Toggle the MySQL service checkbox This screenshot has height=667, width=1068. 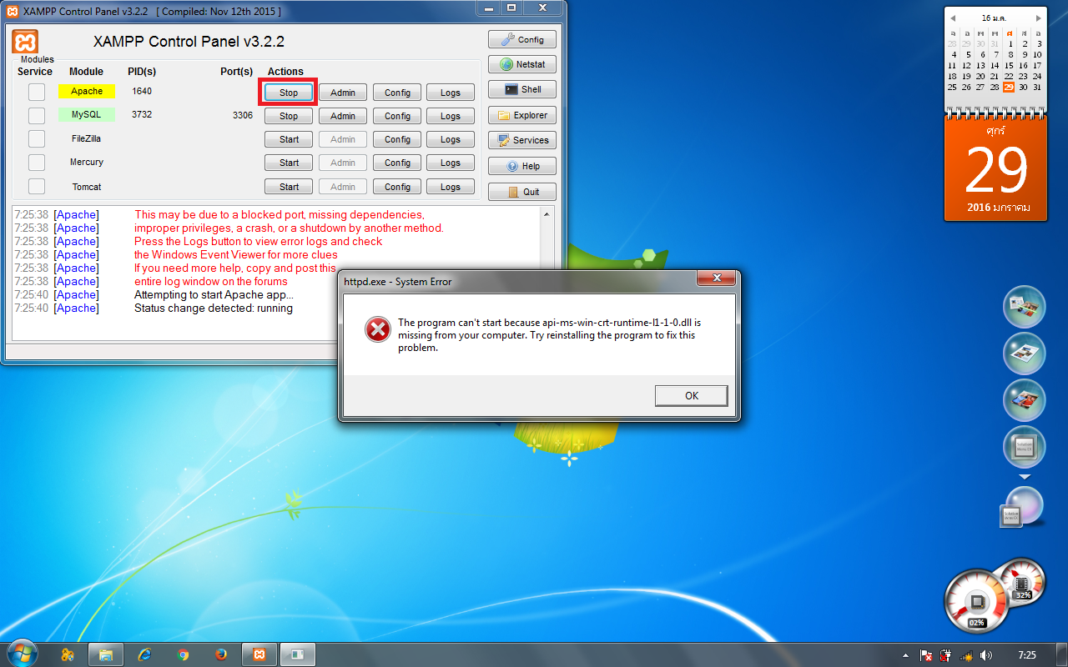tap(37, 115)
